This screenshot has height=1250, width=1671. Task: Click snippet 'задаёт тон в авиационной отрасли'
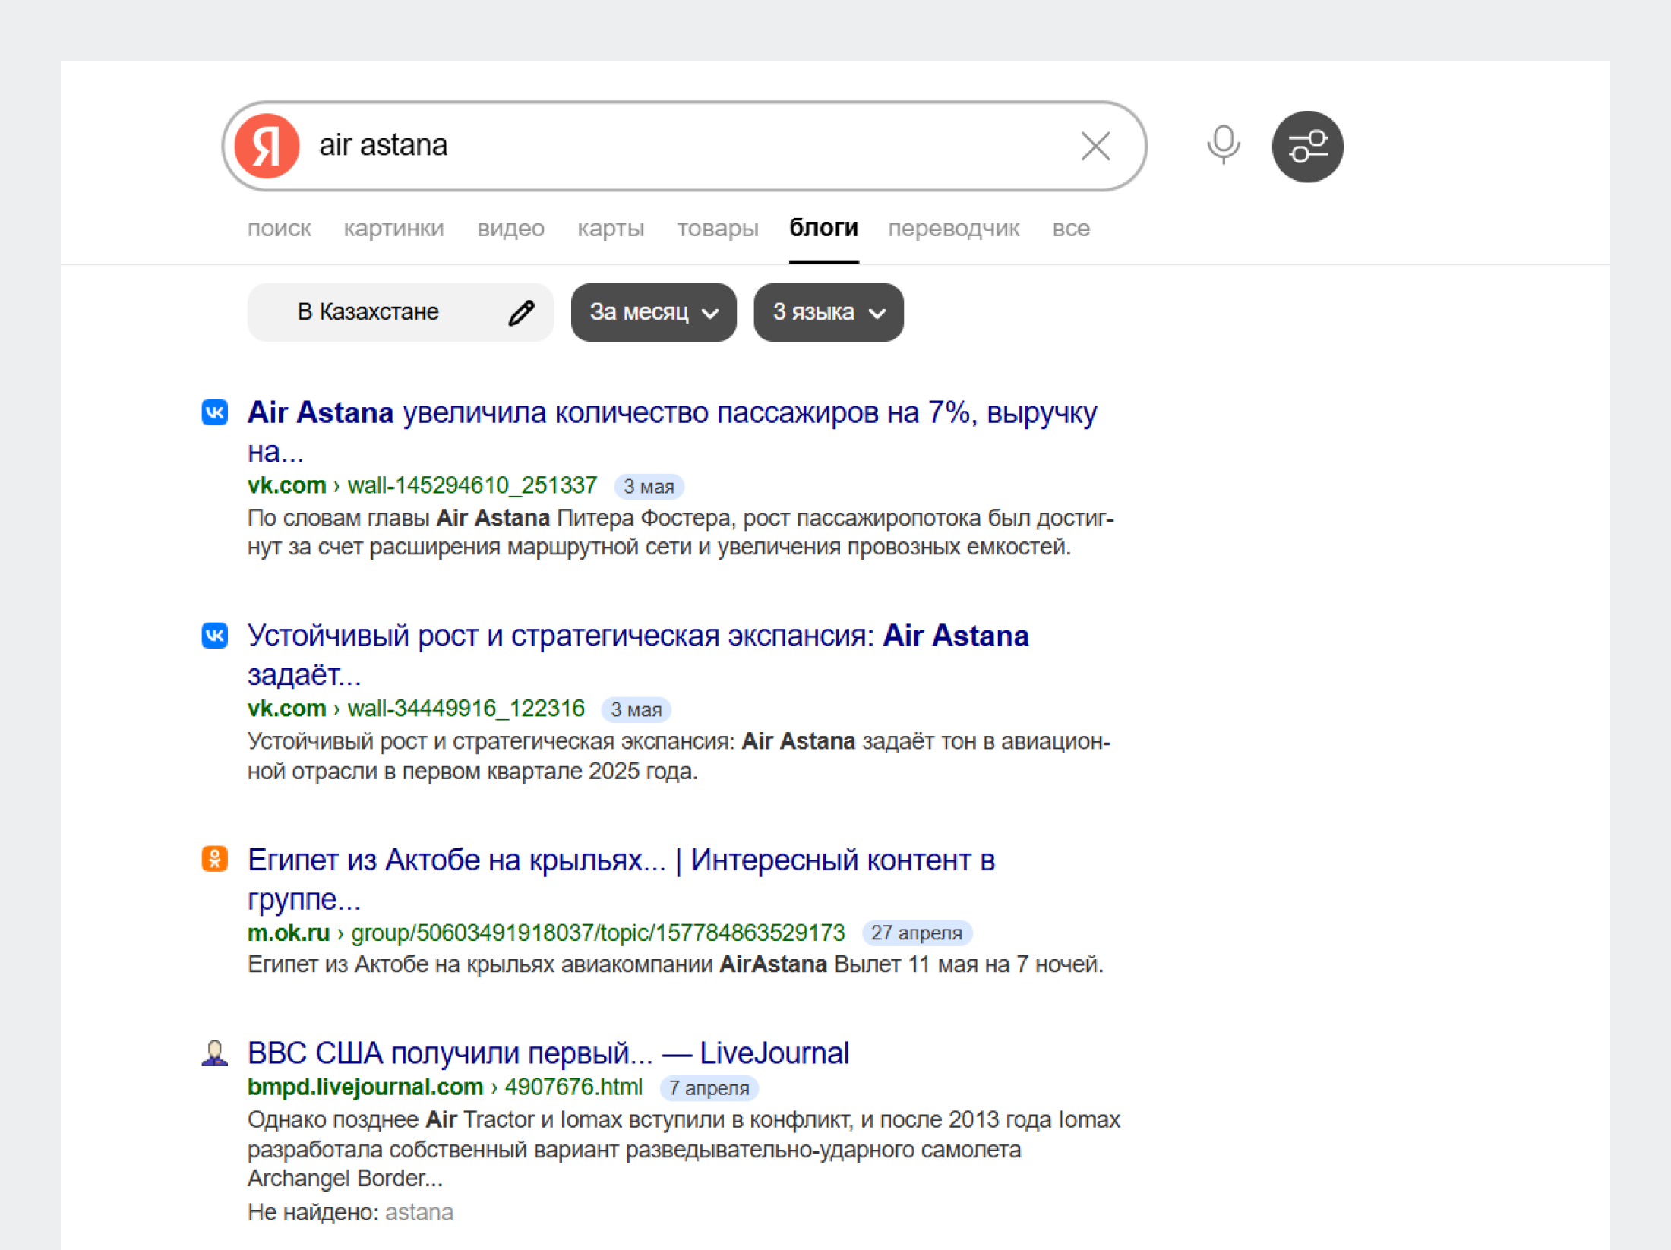(x=679, y=756)
